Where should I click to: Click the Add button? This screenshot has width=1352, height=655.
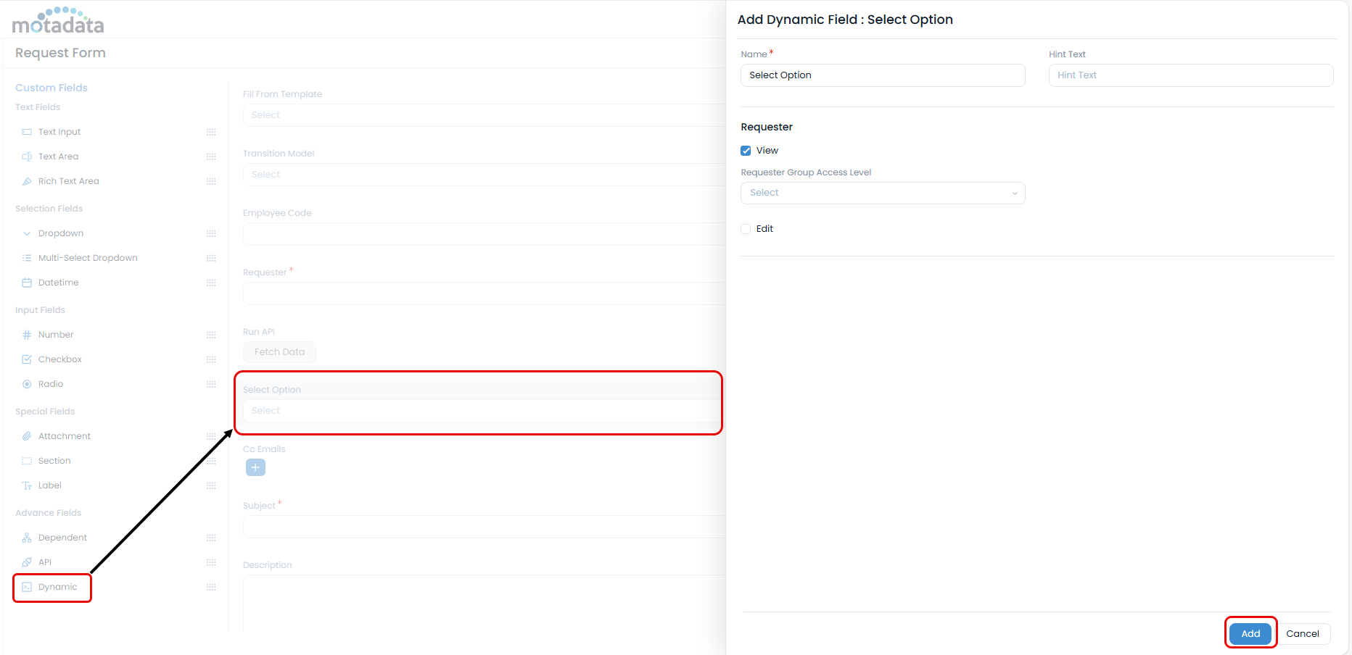pyautogui.click(x=1250, y=633)
